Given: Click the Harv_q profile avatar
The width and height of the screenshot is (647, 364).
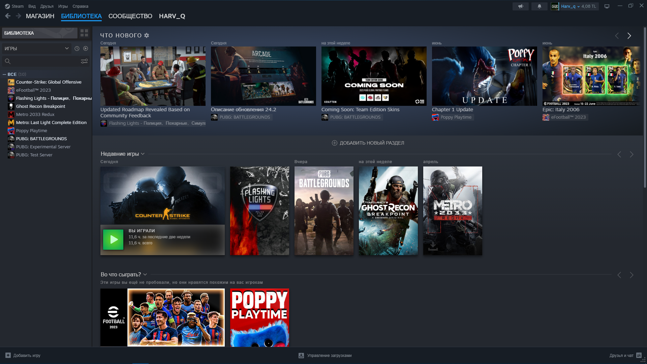Looking at the screenshot, I should pos(555,6).
